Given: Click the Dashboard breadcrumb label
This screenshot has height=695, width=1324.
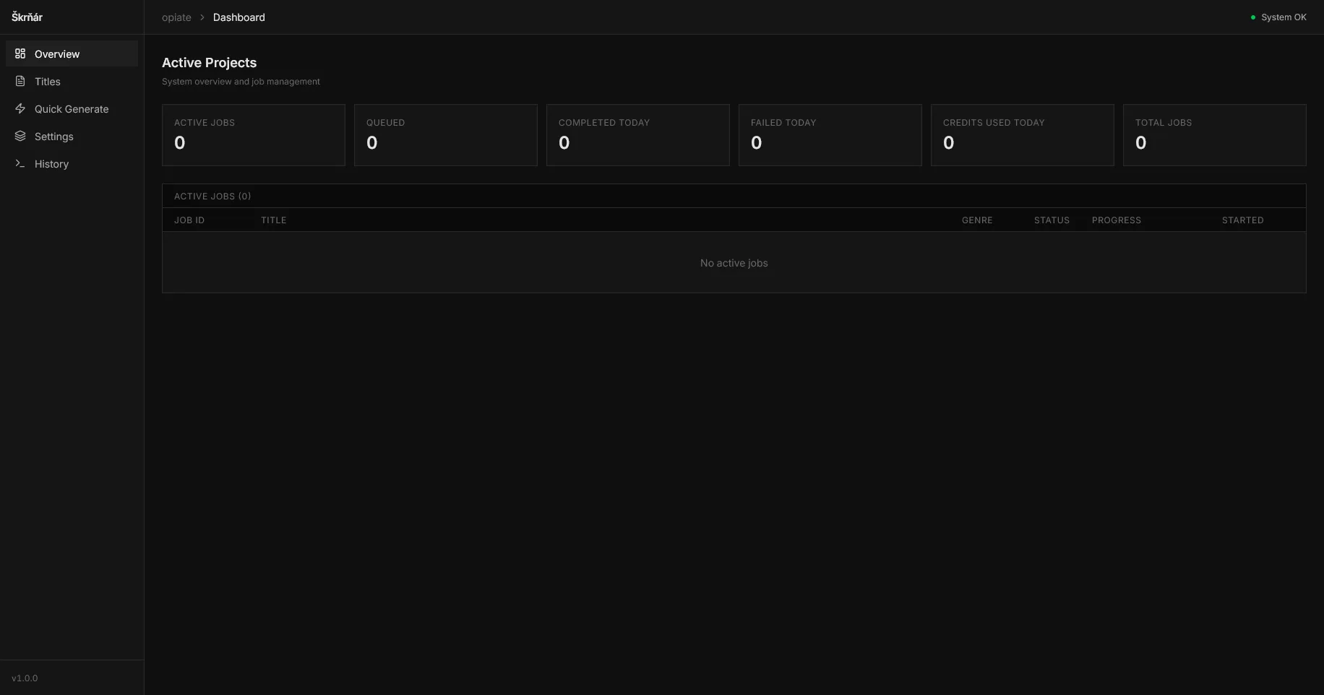Looking at the screenshot, I should tap(238, 17).
